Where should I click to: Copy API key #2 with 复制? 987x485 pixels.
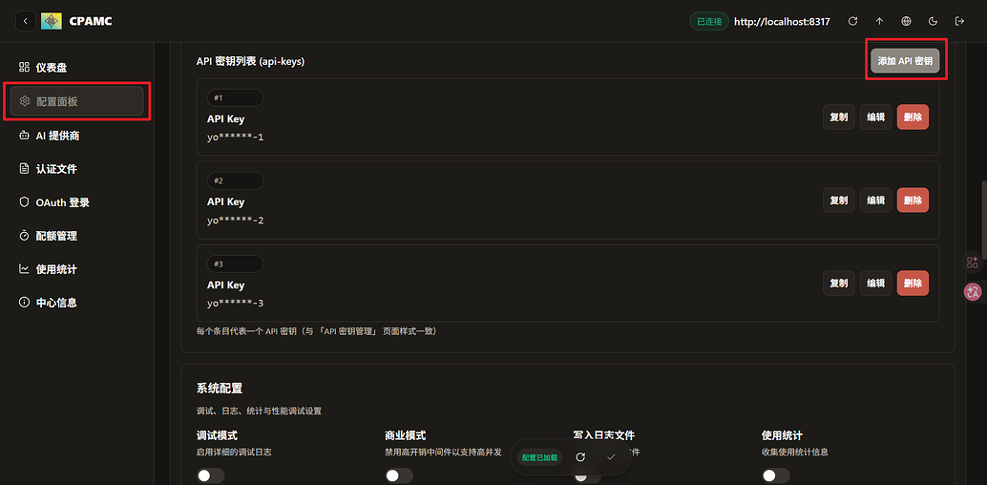tap(838, 200)
